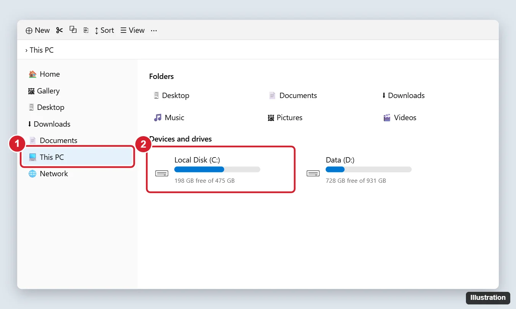The width and height of the screenshot is (516, 309).
Task: Click the Videos clapperboard icon
Action: (387, 117)
